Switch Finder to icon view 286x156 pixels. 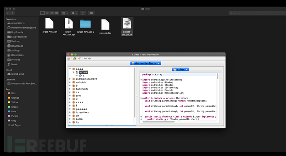42,13
